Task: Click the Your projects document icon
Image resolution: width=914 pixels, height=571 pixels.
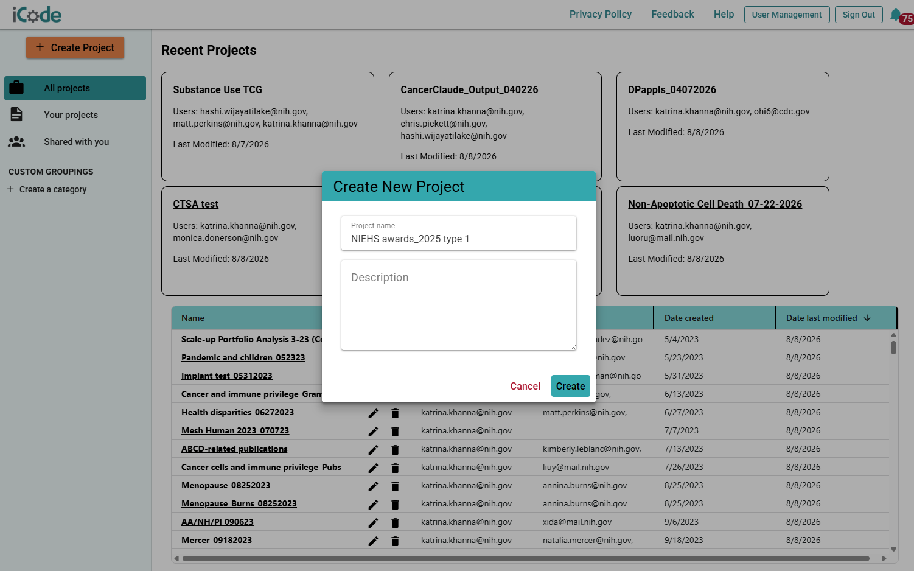Action: pyautogui.click(x=16, y=114)
